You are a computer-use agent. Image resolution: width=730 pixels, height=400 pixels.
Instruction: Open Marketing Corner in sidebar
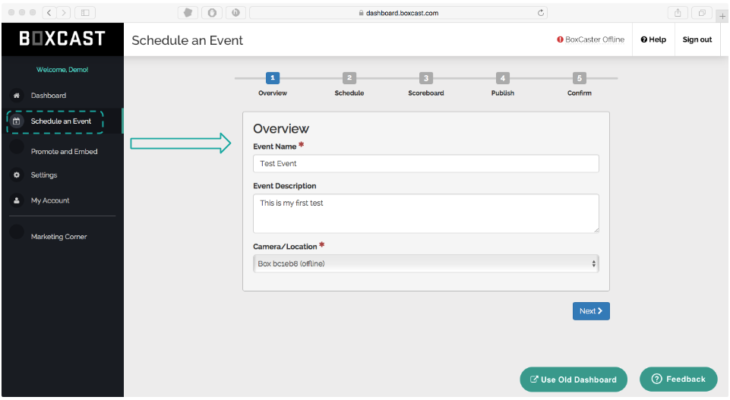click(x=58, y=237)
